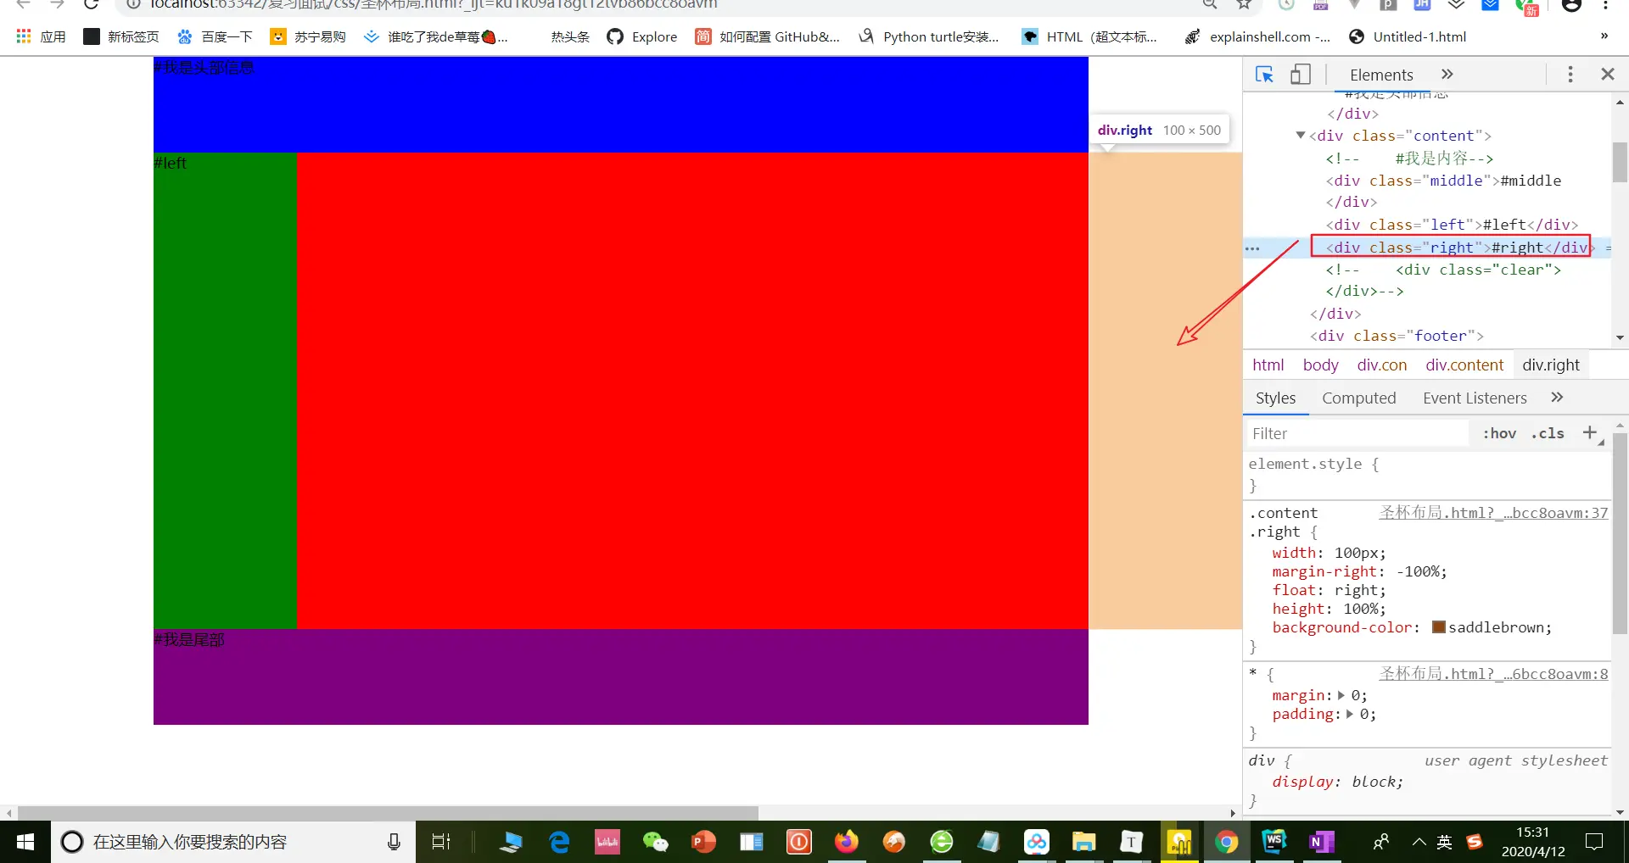Open DevTools customize menu (three dots)
Image resolution: width=1629 pixels, height=863 pixels.
tap(1570, 75)
